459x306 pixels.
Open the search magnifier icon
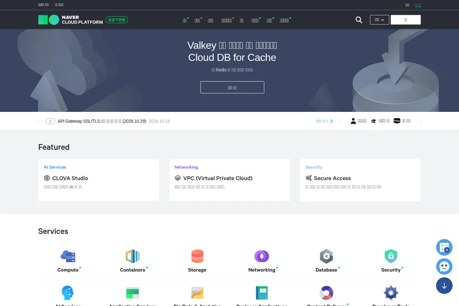(x=359, y=20)
